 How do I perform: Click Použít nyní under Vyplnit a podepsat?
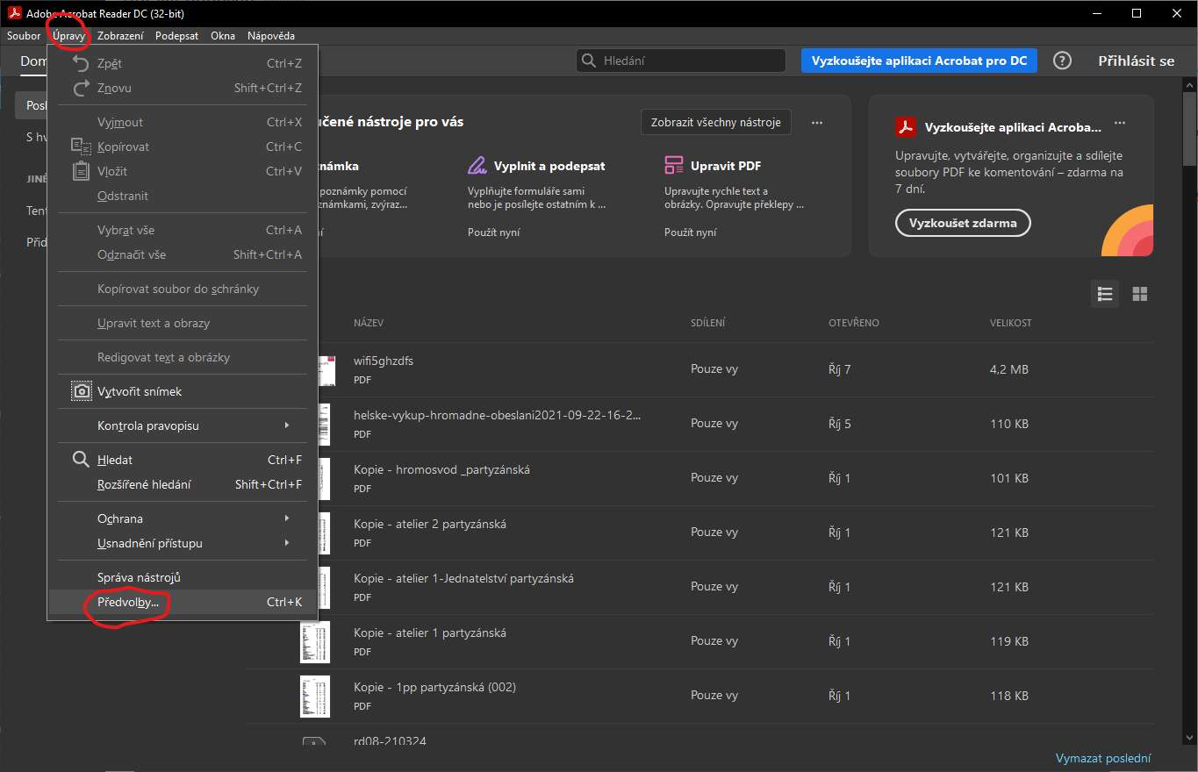point(493,232)
